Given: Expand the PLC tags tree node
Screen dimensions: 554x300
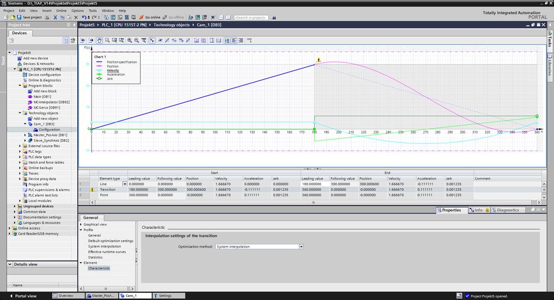Looking at the screenshot, I should tap(20, 151).
